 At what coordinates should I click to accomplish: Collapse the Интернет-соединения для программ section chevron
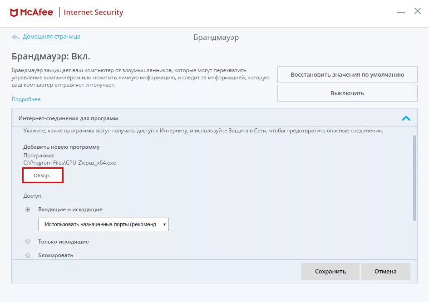(406, 118)
